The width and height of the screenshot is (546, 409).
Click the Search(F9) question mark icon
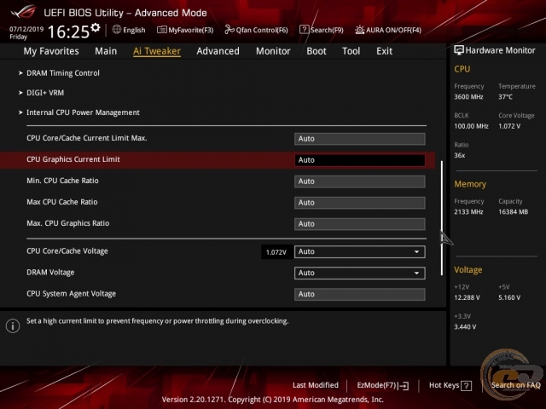coord(304,30)
